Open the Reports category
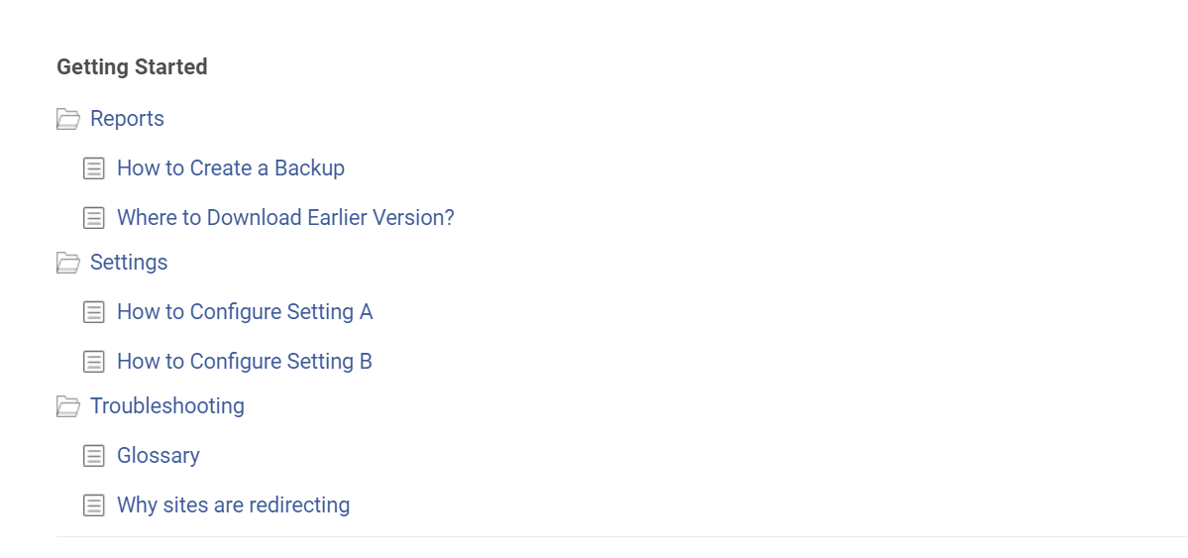Image resolution: width=1188 pixels, height=558 pixels. [x=127, y=119]
